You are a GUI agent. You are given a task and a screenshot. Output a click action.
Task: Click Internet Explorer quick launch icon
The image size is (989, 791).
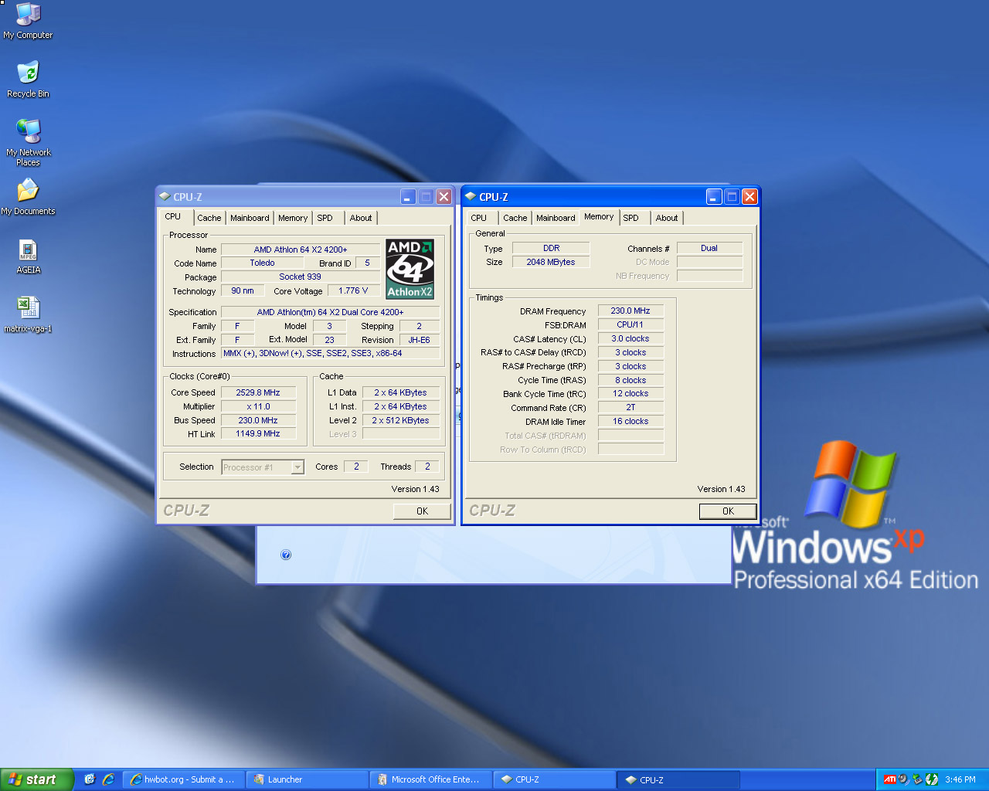[108, 779]
